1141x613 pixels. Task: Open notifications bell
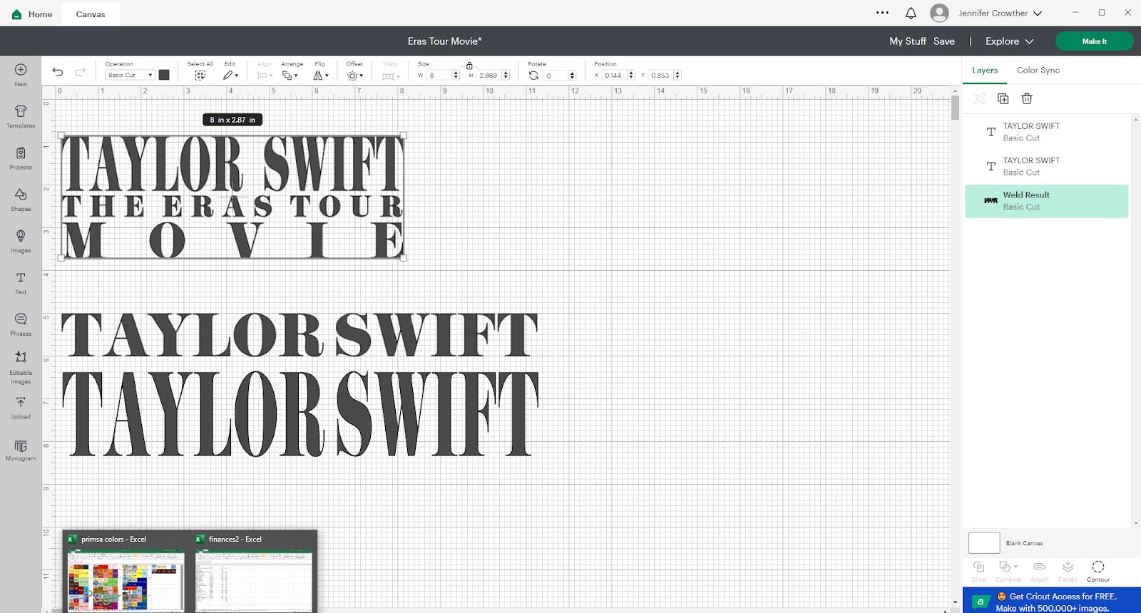(x=911, y=13)
